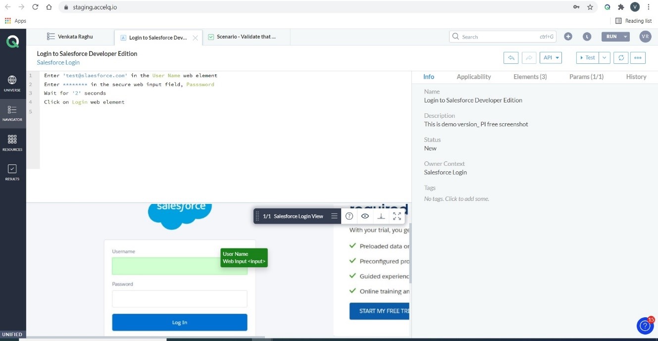Close the Login to Salesforce Dev tab
Image resolution: width=658 pixels, height=341 pixels.
[x=195, y=38]
